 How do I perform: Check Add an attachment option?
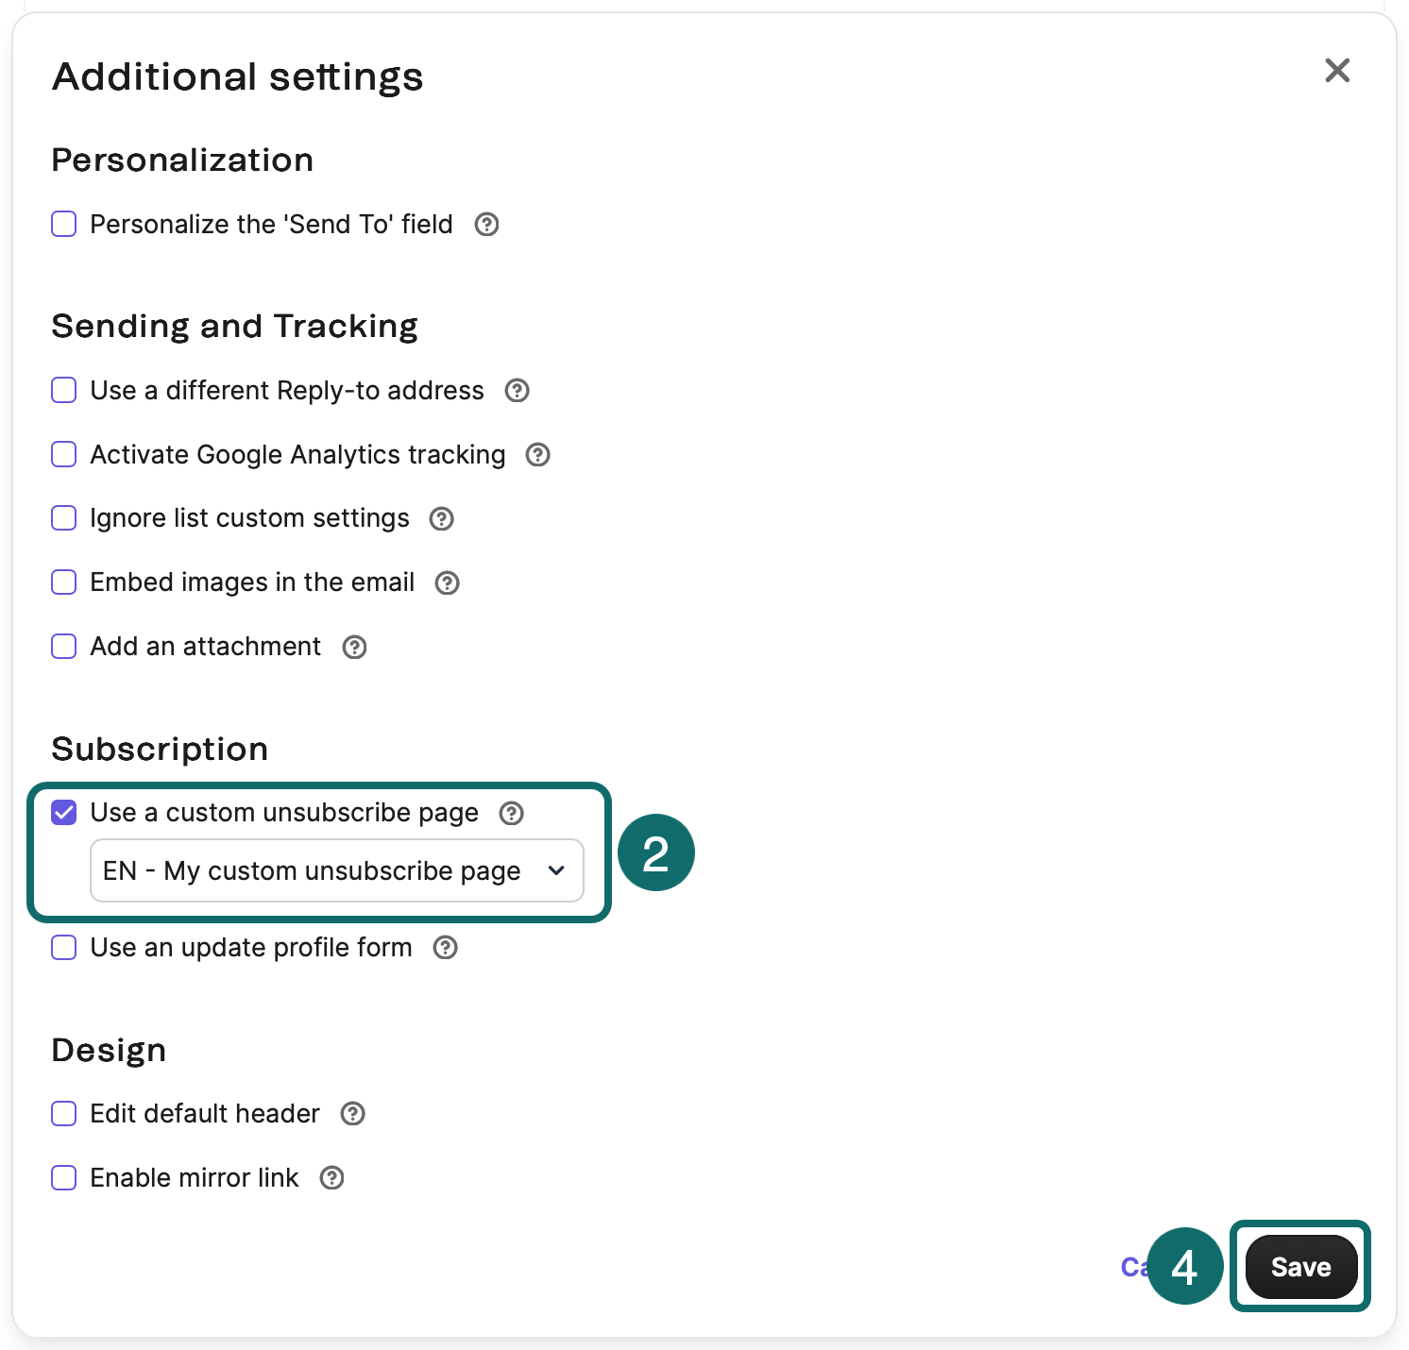pyautogui.click(x=64, y=647)
